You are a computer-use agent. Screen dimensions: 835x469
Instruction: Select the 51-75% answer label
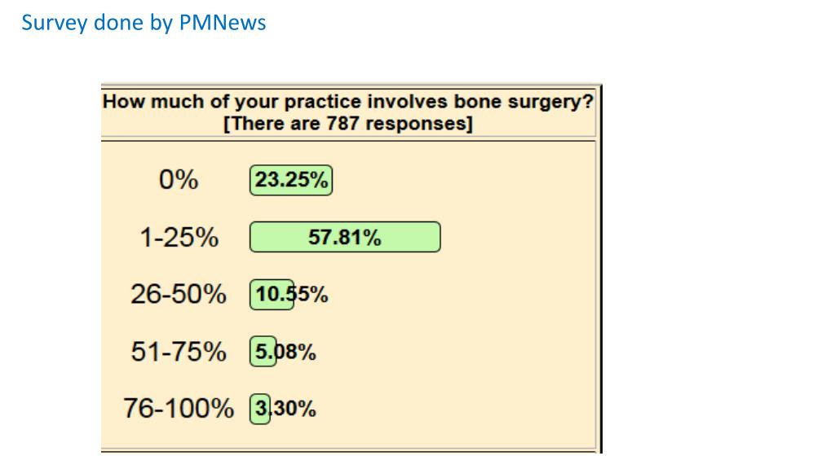(179, 352)
